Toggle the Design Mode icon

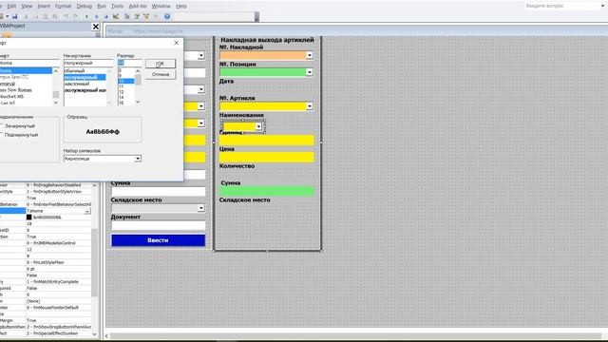(116, 17)
